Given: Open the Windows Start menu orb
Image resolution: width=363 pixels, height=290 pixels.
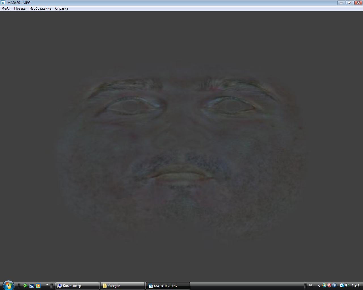Looking at the screenshot, I should [8, 285].
